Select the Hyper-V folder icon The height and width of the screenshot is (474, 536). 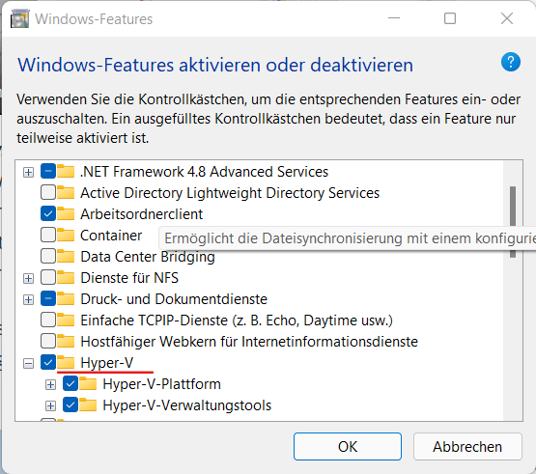(x=66, y=363)
